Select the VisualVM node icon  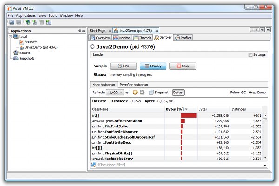(x=21, y=42)
